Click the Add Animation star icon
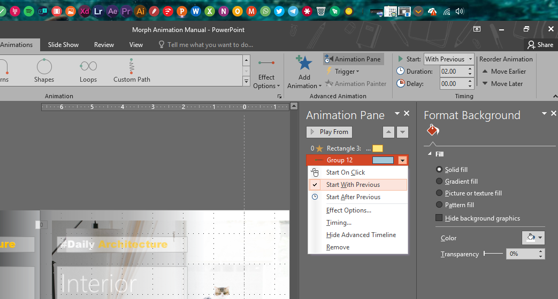Image resolution: width=558 pixels, height=299 pixels. (304, 64)
